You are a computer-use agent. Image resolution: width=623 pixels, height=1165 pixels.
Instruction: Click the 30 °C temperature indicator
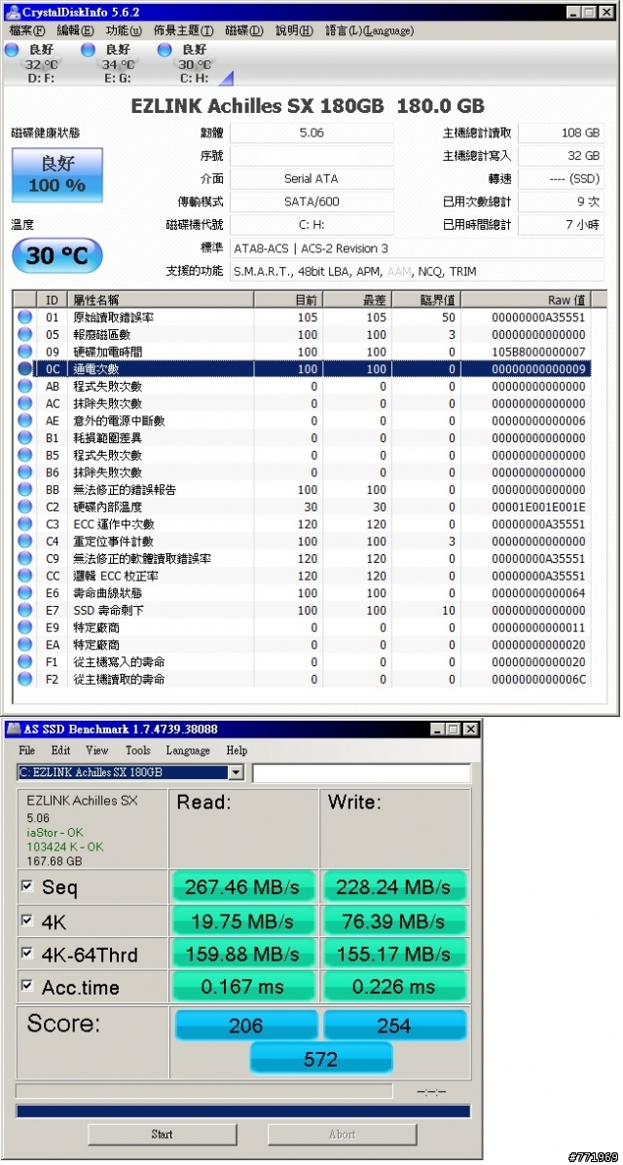(57, 255)
